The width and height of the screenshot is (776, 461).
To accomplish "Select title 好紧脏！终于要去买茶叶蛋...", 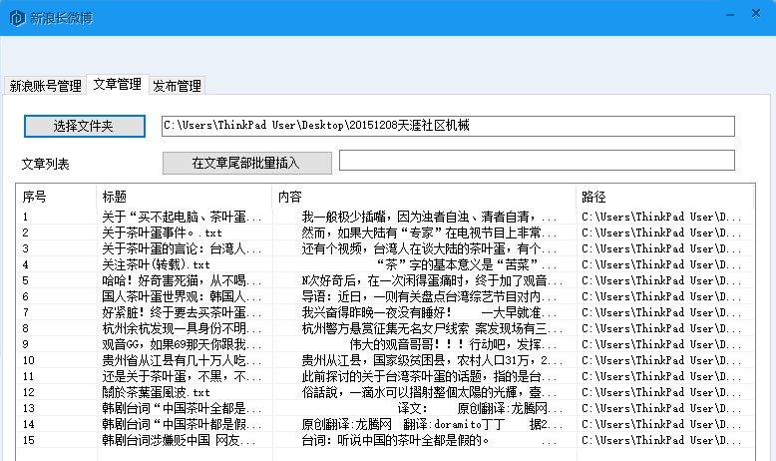I will tap(182, 312).
